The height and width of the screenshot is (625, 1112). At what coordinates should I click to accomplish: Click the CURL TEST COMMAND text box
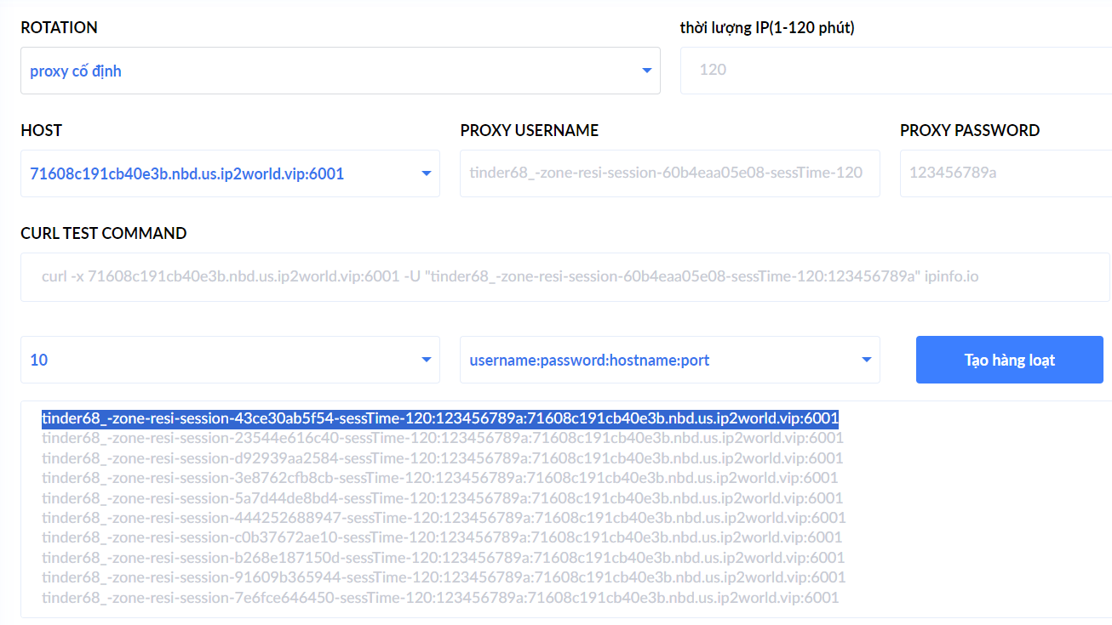(x=565, y=277)
